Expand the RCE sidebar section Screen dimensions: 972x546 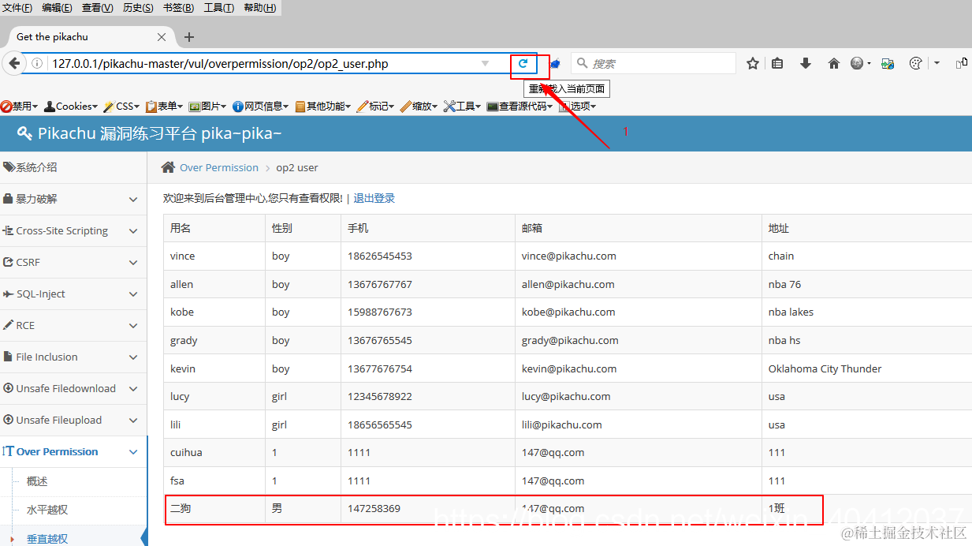[73, 325]
